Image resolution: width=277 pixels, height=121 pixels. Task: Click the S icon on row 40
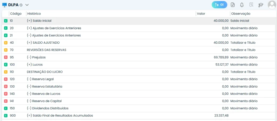[x=6, y=43]
